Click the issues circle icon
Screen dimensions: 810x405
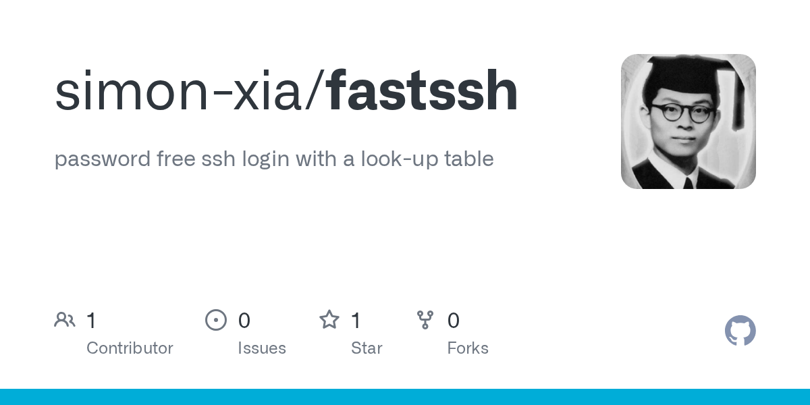tap(216, 320)
